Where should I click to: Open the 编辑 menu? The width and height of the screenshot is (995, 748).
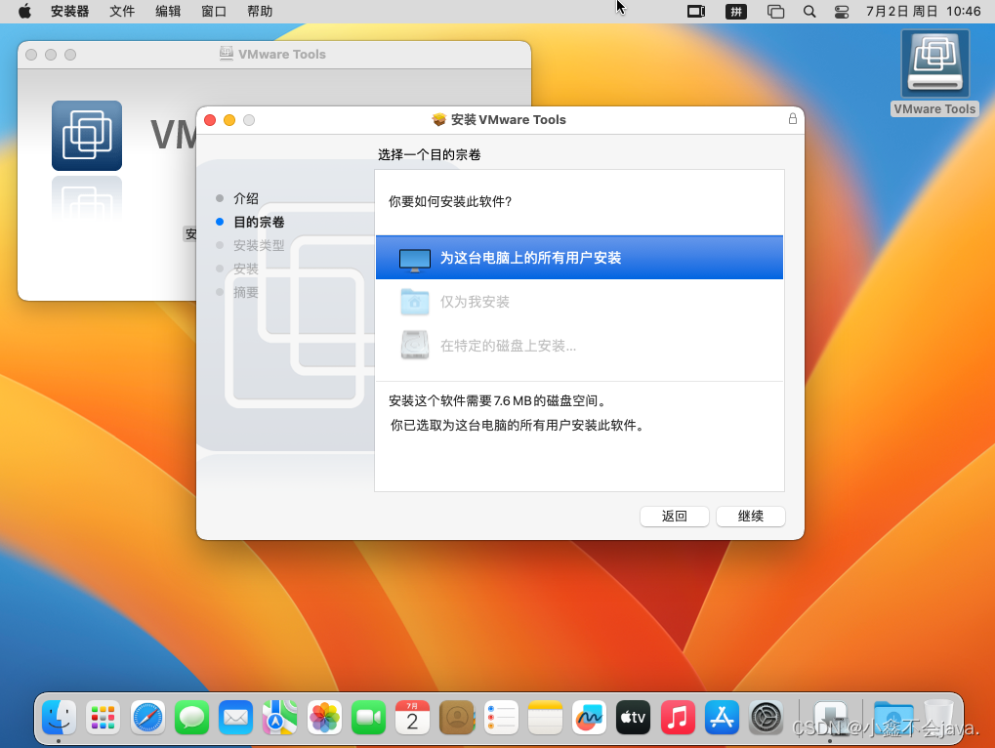(x=168, y=12)
